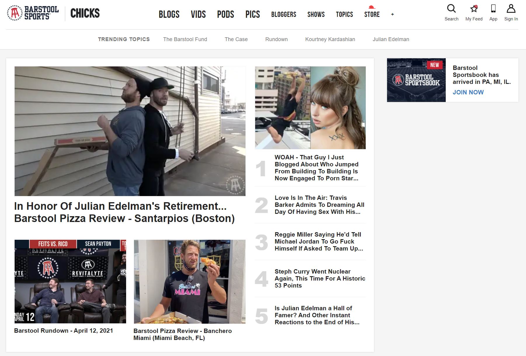Open Barstool Rundown April 12 thumbnail
Image resolution: width=526 pixels, height=356 pixels.
point(70,281)
